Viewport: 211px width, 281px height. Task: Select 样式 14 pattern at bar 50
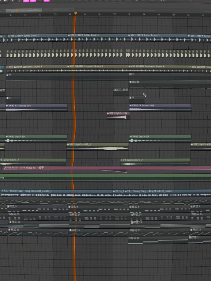pos(38,217)
